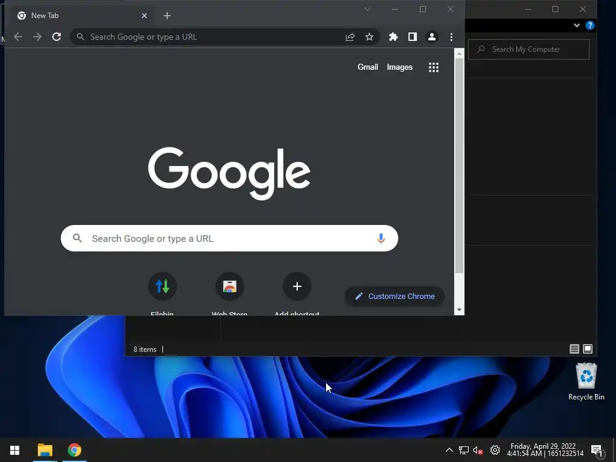Expand the File Explorer ribbon chevron
Screen dimensions: 616x462
(576, 25)
